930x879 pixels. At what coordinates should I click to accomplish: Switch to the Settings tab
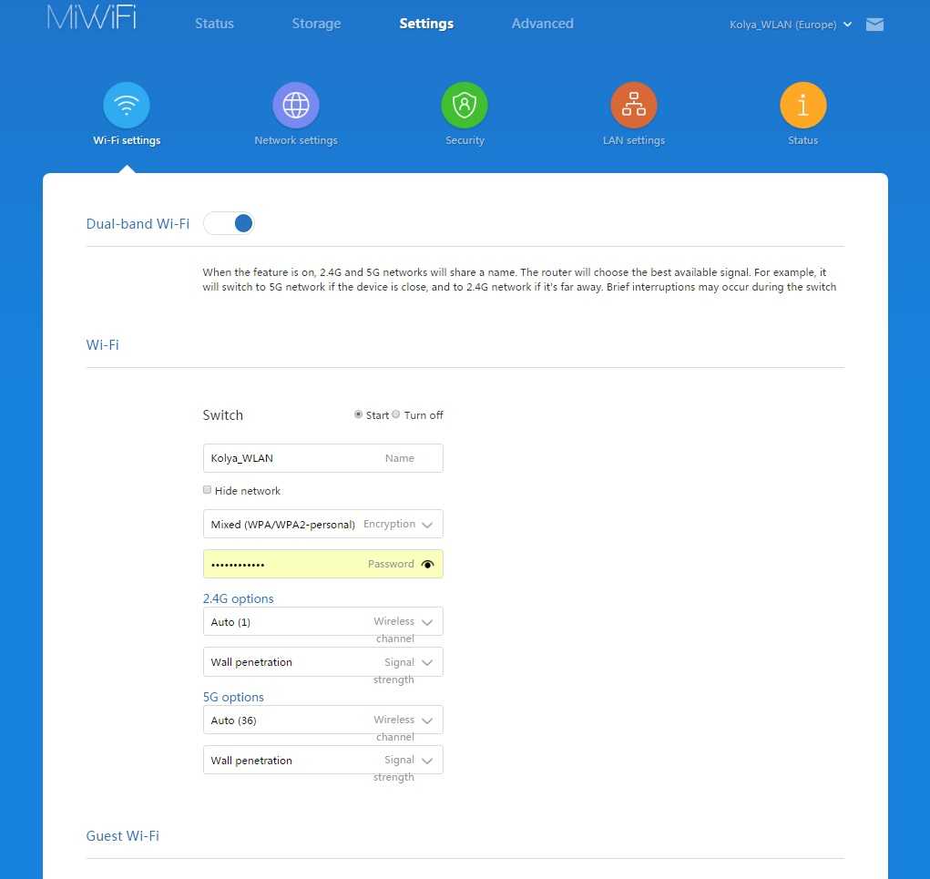[x=426, y=24]
